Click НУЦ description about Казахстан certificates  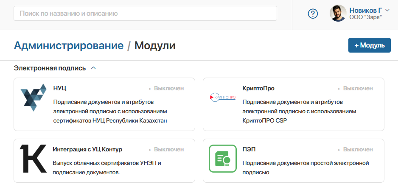[110, 112]
